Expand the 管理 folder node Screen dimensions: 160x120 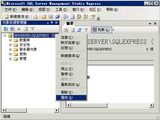click(10, 59)
